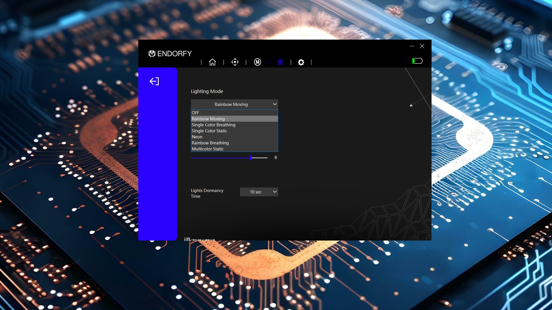Click the green battery status icon
Screen dimensions: 552x310
point(417,61)
